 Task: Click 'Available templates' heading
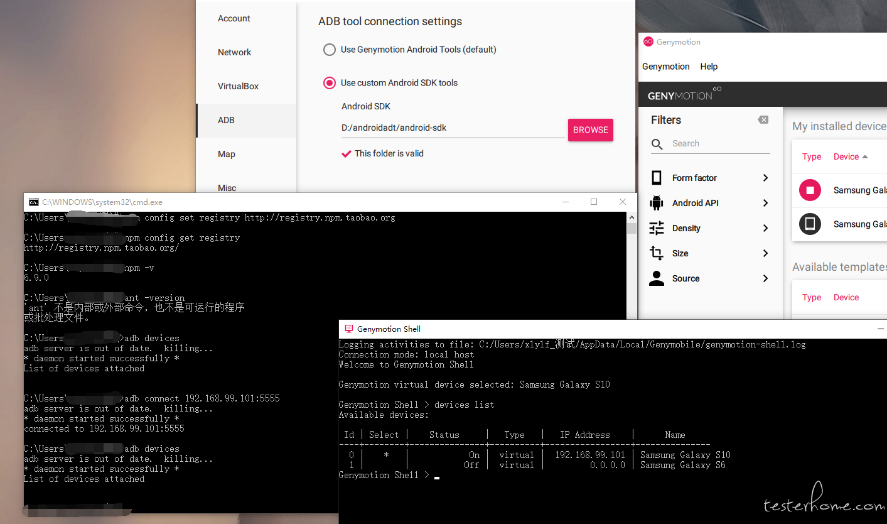tap(839, 267)
